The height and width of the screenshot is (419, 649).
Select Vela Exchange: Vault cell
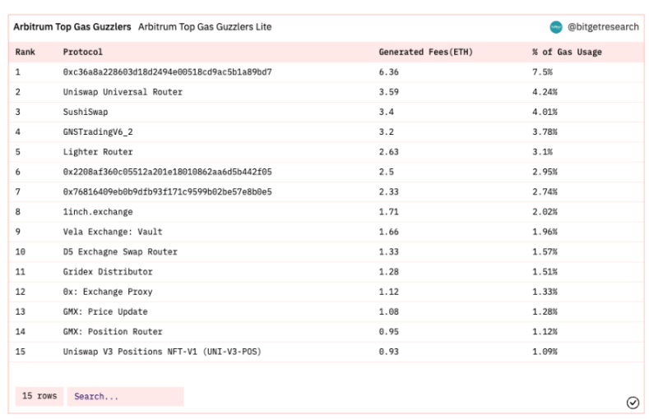point(113,232)
